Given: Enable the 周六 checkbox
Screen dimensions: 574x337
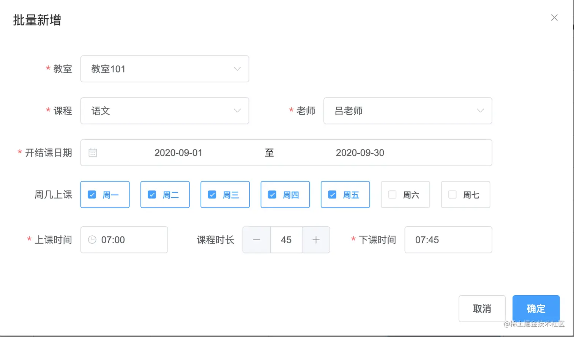Looking at the screenshot, I should 392,194.
